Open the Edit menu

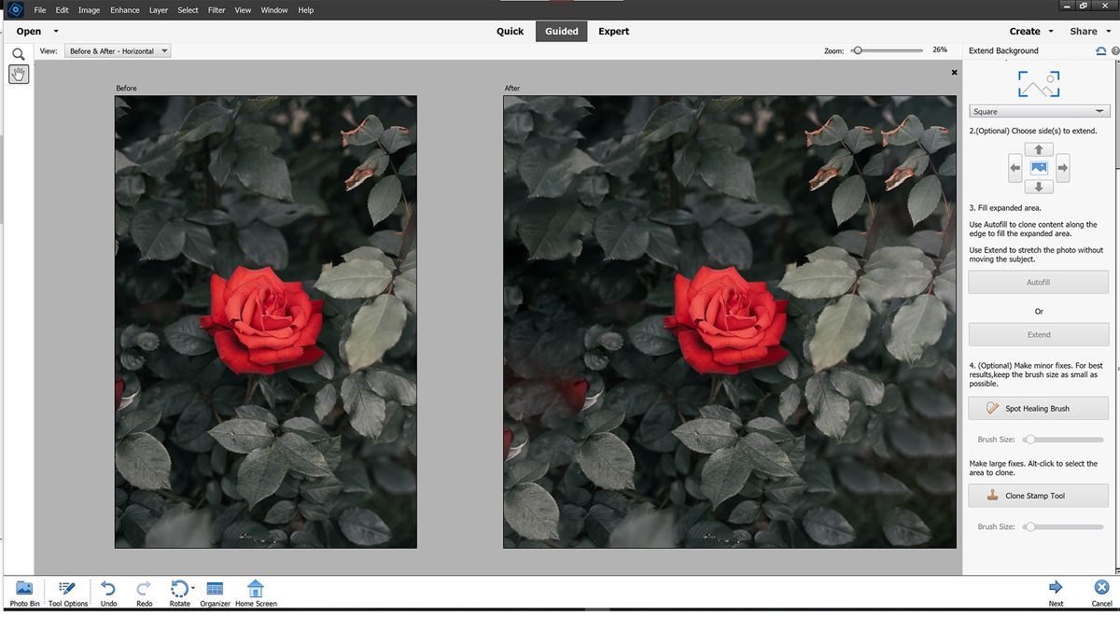[63, 10]
